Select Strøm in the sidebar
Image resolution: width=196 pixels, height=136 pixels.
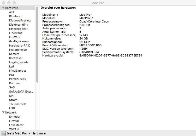pyautogui.click(x=13, y=100)
